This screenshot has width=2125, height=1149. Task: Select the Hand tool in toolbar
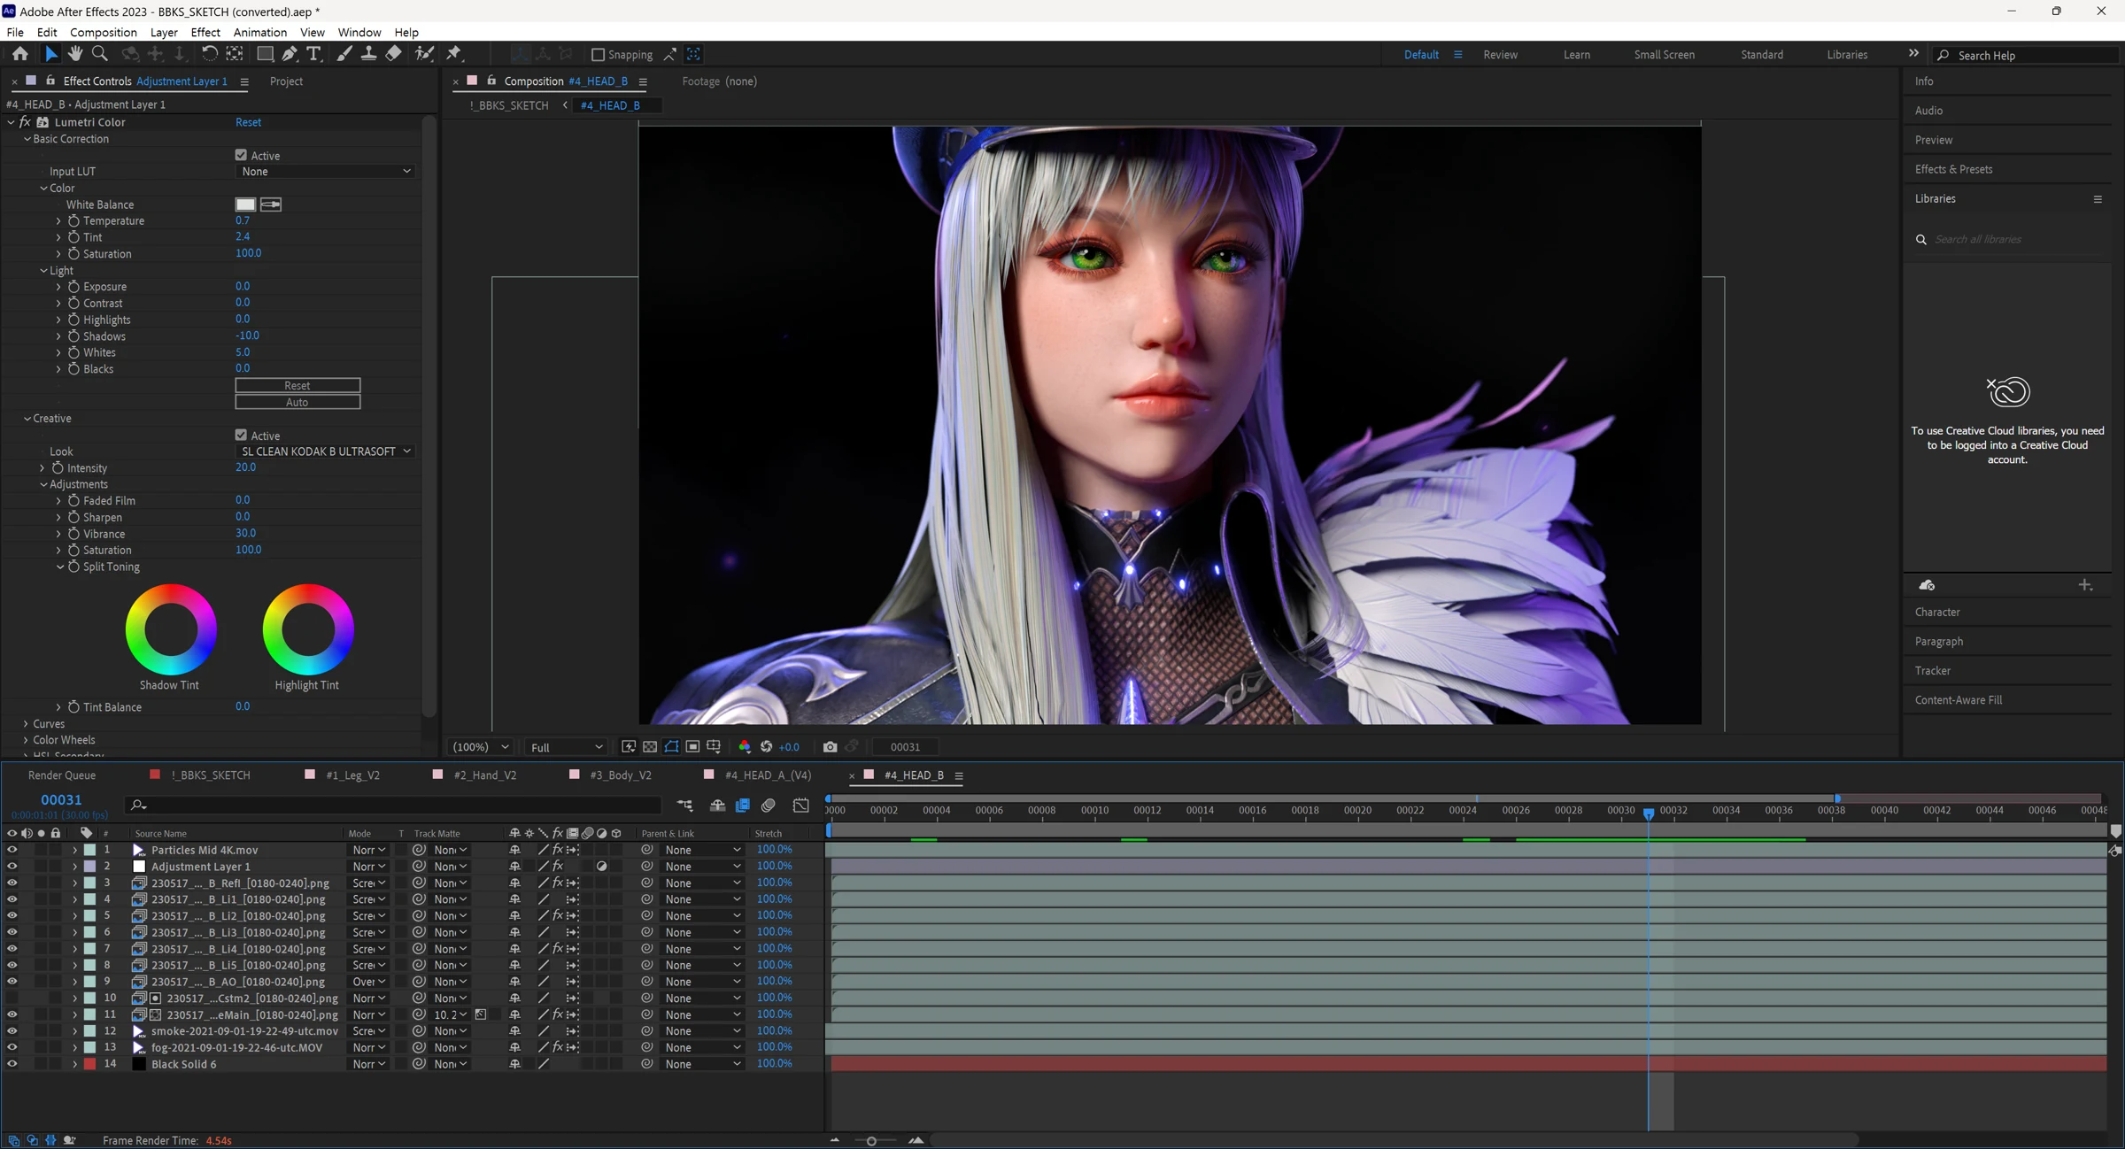(x=75, y=54)
